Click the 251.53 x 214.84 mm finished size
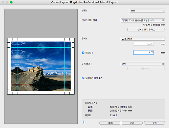The image size is (169, 128). point(121,111)
